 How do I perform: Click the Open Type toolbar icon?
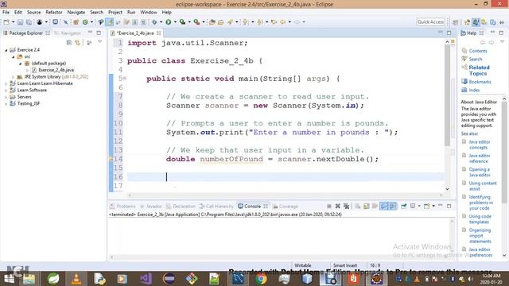click(x=212, y=22)
